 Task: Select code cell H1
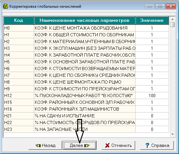coord(19,35)
